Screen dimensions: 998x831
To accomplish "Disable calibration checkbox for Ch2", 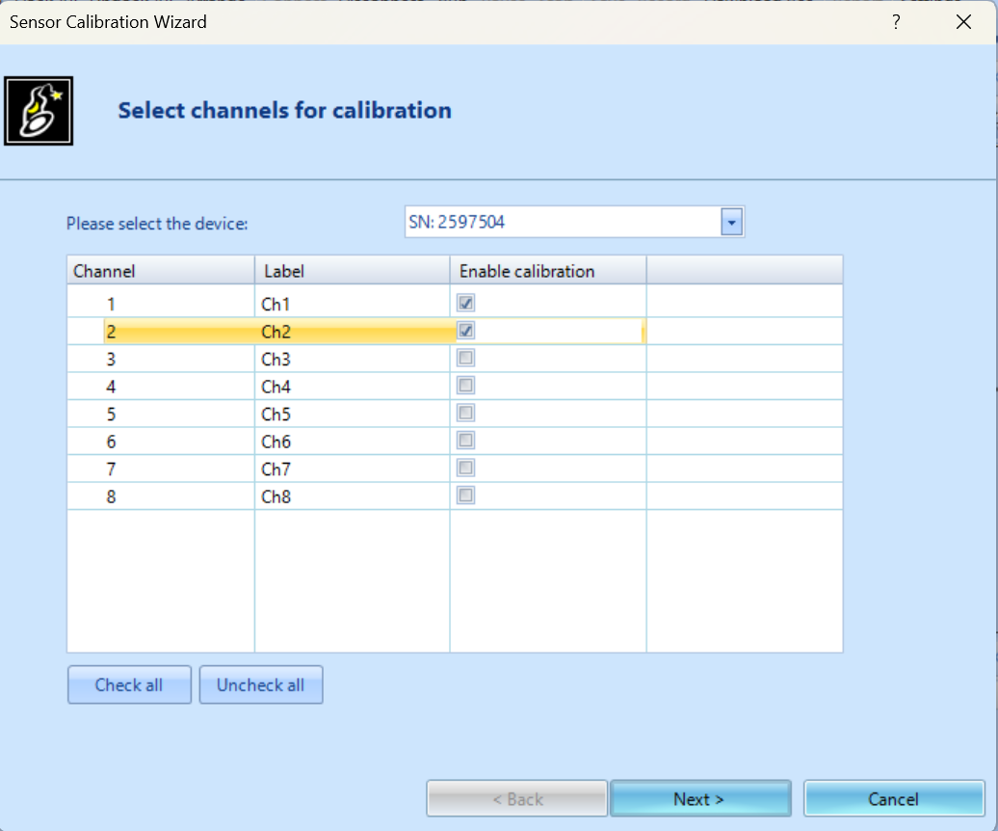I will pyautogui.click(x=466, y=331).
